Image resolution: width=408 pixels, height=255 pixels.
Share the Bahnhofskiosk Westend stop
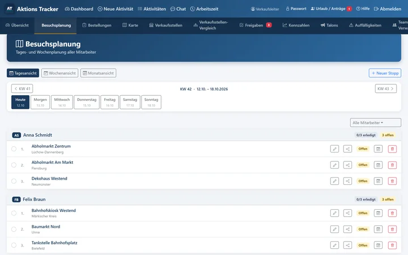[x=347, y=213]
